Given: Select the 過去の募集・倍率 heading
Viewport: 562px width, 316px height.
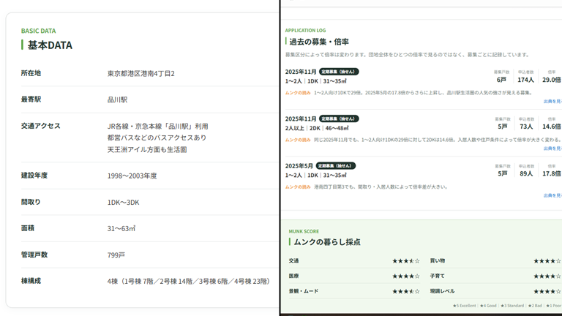Looking at the screenshot, I should point(319,42).
